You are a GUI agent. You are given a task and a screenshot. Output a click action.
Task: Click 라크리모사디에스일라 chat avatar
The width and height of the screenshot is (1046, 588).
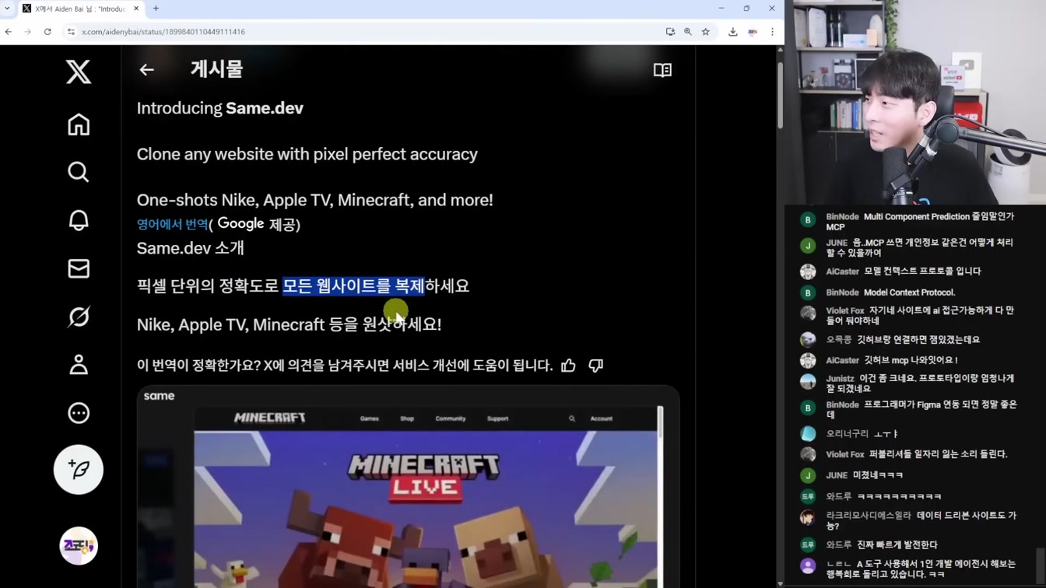pyautogui.click(x=808, y=517)
